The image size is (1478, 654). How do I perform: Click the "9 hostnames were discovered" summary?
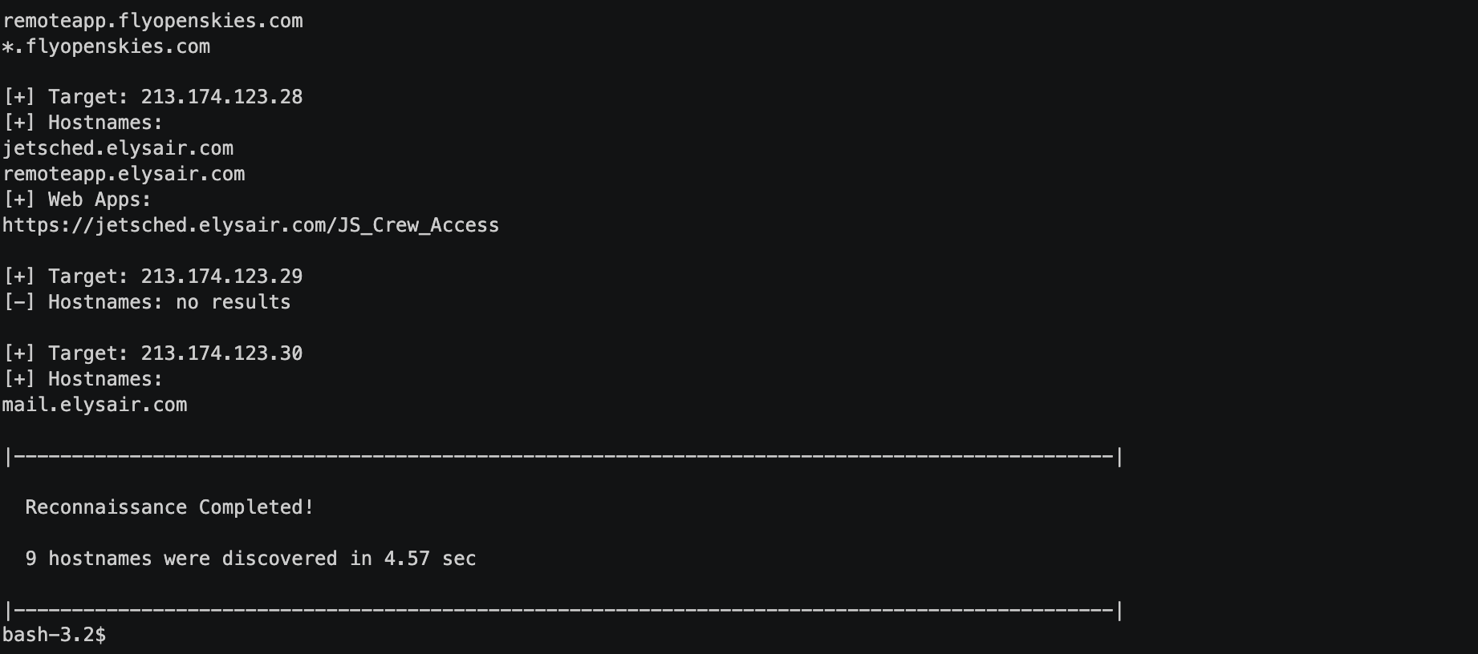(x=181, y=559)
